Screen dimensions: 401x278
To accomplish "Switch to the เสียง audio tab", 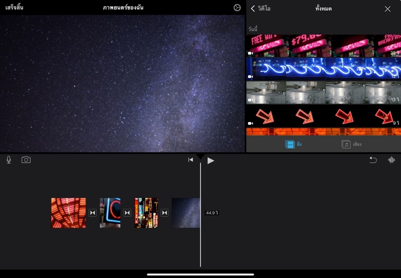I will click(x=352, y=145).
